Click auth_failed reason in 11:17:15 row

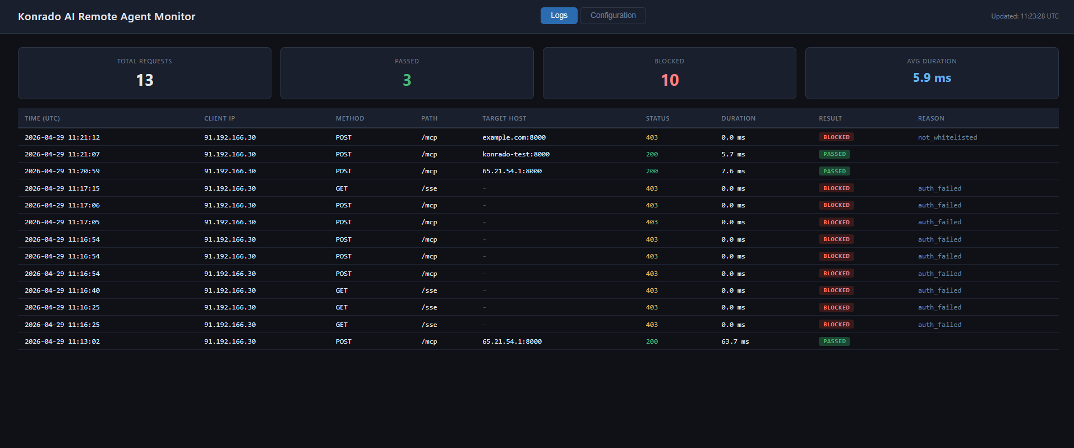939,188
